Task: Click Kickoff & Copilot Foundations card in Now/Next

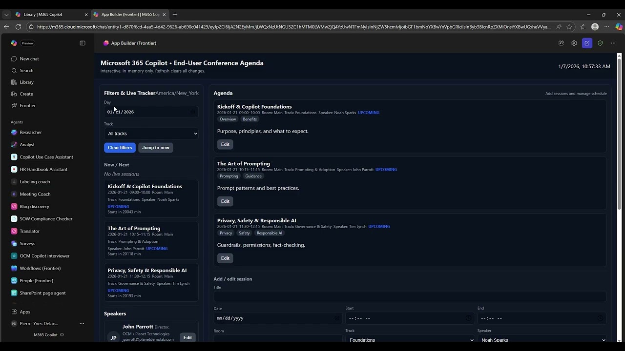Action: [x=151, y=198]
